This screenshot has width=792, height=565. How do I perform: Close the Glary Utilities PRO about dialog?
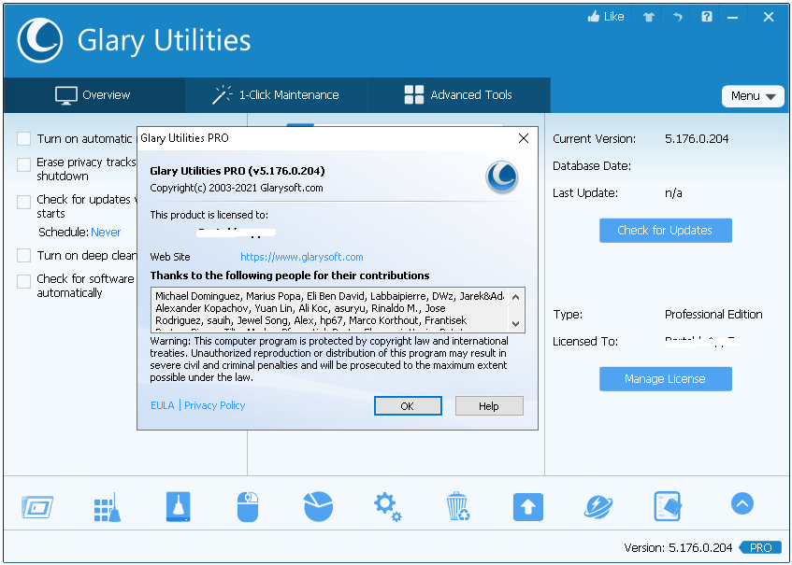tap(524, 138)
